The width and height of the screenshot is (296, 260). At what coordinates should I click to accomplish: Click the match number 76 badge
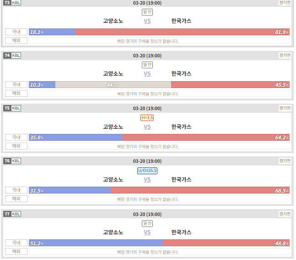(7, 161)
